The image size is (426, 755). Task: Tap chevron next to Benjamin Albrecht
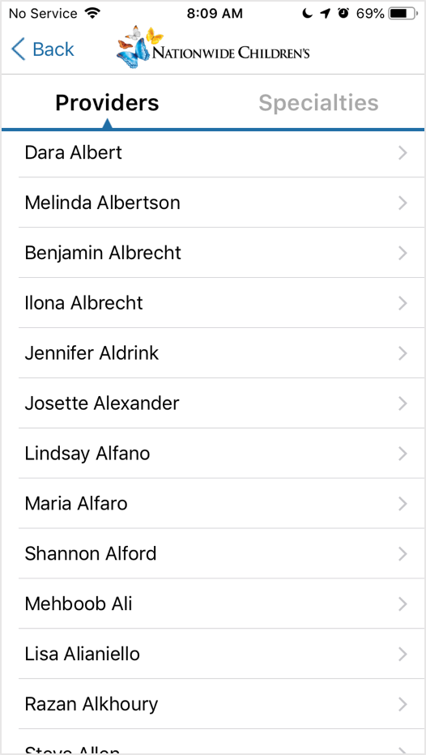pyautogui.click(x=403, y=254)
